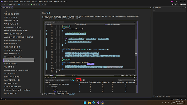Select the 새로운 모양과 느낌 item in the list

click(11, 63)
